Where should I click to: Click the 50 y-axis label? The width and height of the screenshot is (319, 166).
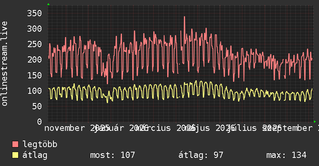[x=37, y=106]
